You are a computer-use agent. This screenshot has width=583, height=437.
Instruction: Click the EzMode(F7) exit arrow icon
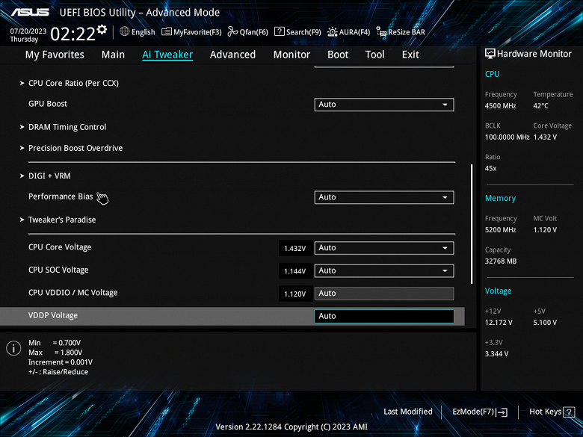502,412
